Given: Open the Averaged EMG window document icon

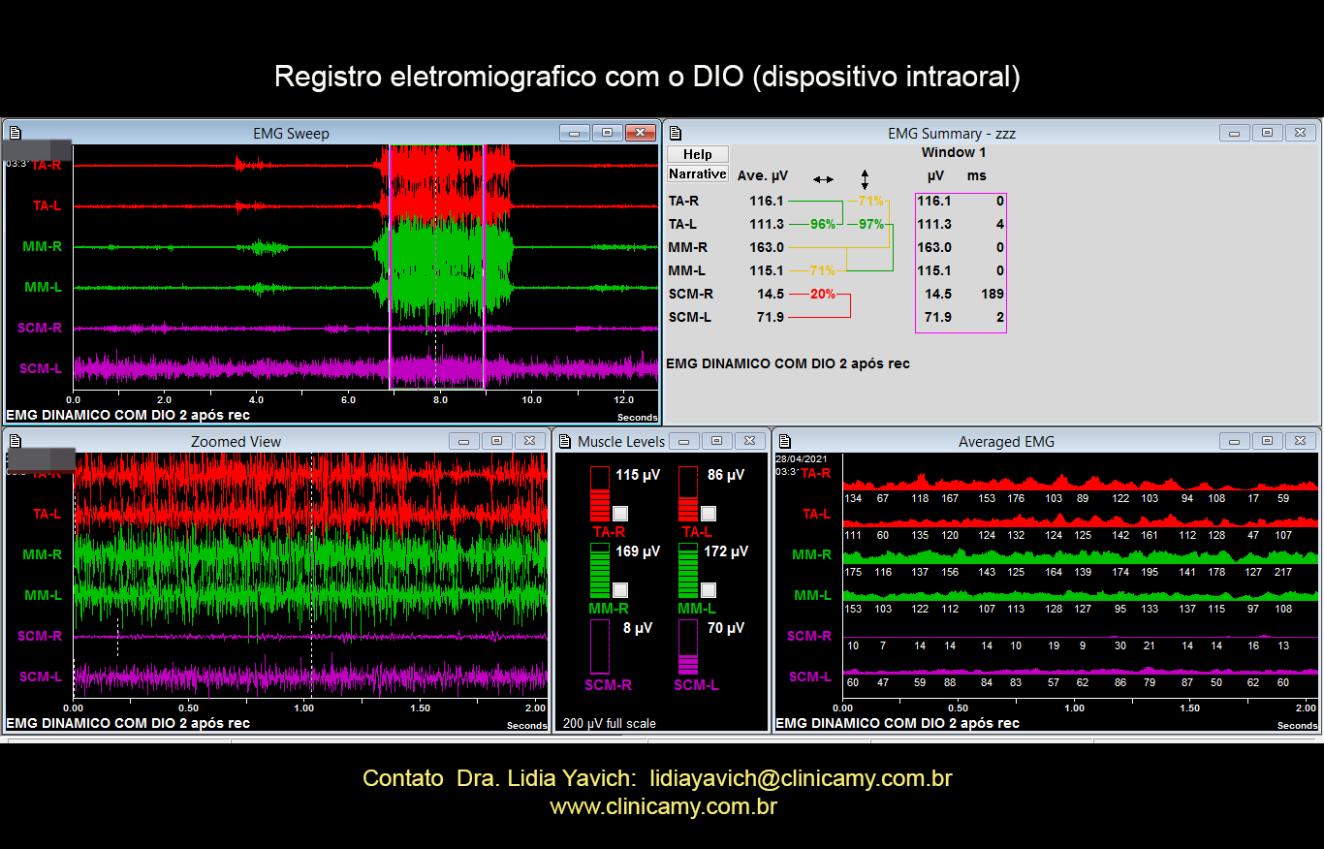Looking at the screenshot, I should pos(783,441).
